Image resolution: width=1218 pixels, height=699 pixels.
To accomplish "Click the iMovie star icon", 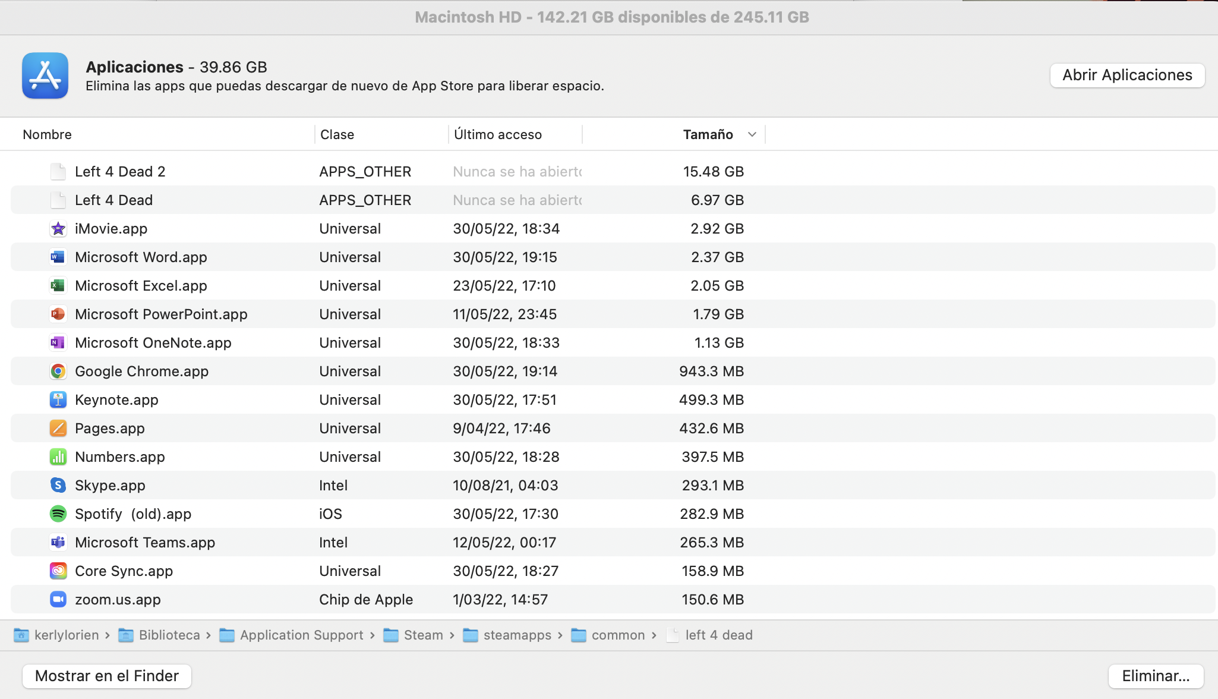I will [x=58, y=229].
